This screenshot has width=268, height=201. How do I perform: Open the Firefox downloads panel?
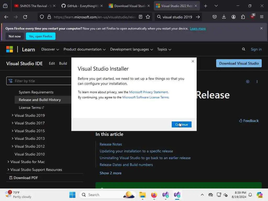(224, 17)
